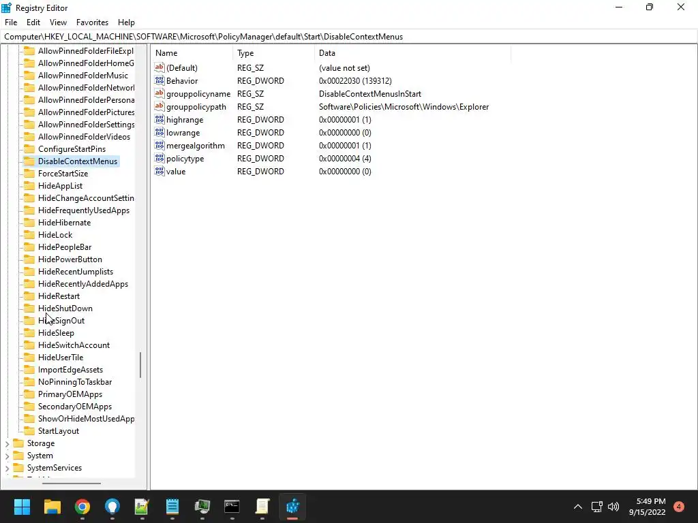Open the Help menu
This screenshot has height=523, width=698.
[x=126, y=22]
